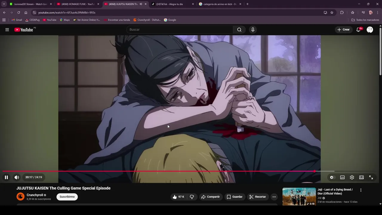Open media controls in the browser toolbar
This screenshot has width=382, height=215.
pos(363,13)
